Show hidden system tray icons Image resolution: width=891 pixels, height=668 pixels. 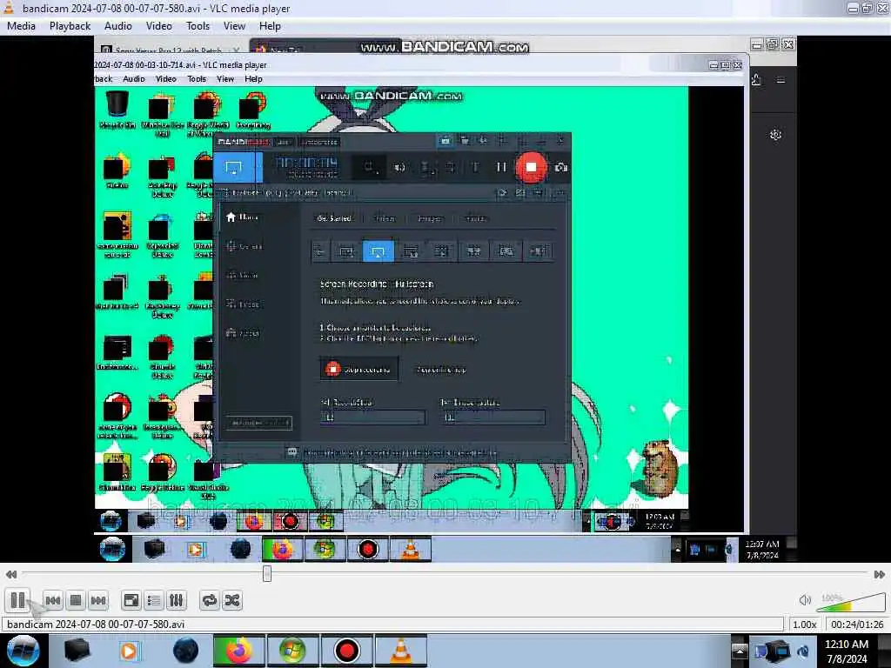coord(740,651)
